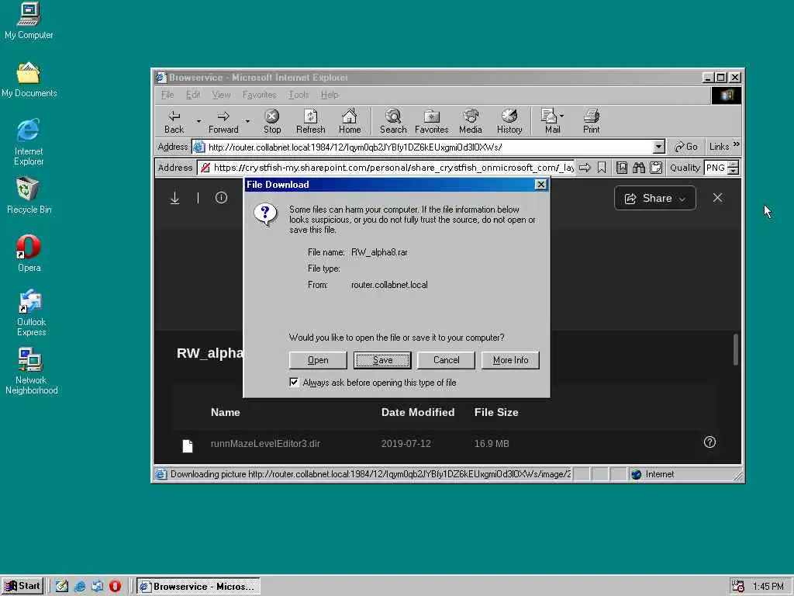Click the Browservice go arrow icon
Viewport: 794px width, 596px height.
coord(585,168)
